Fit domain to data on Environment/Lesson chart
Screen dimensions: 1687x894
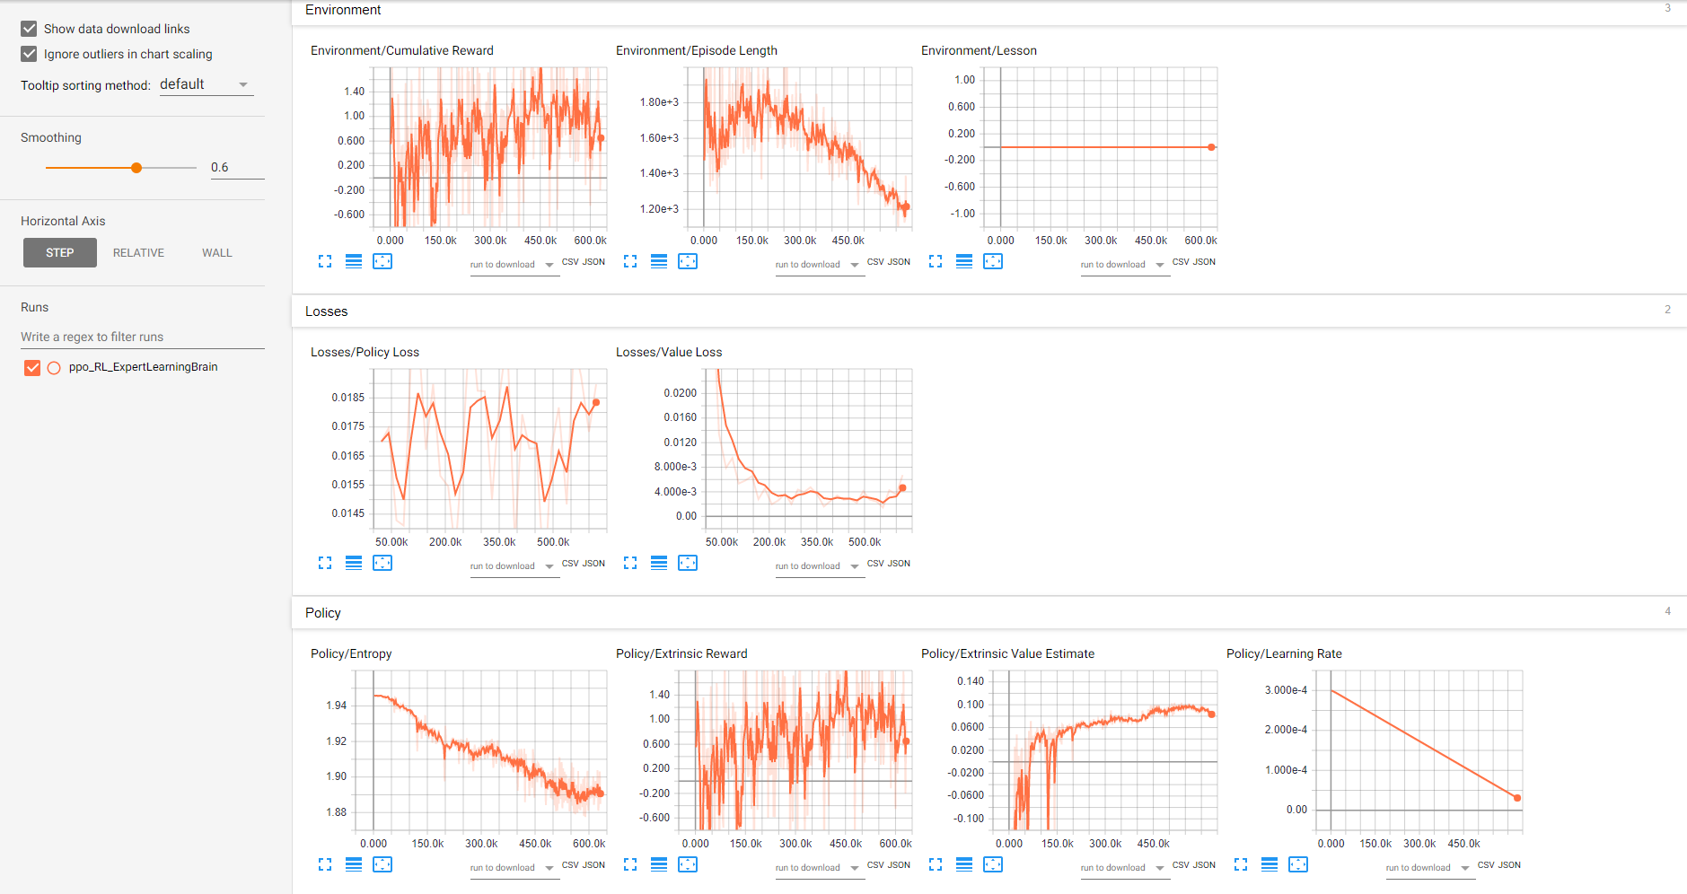click(993, 261)
